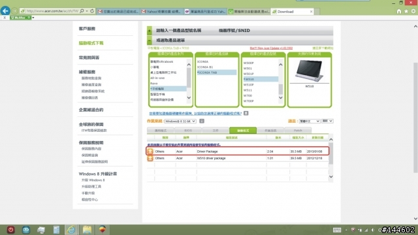Click the green link right of Acer Updater

pyautogui.click(x=323, y=48)
